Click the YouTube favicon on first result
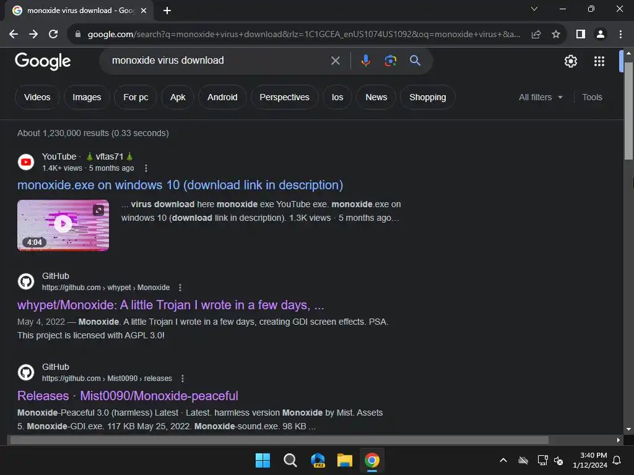Image resolution: width=634 pixels, height=475 pixels. click(x=26, y=162)
